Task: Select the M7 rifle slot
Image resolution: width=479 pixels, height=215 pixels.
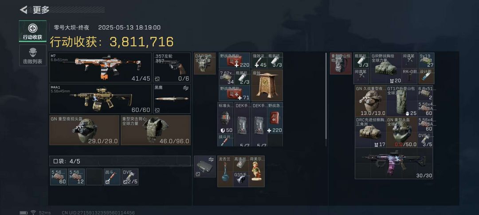Action: click(x=101, y=67)
